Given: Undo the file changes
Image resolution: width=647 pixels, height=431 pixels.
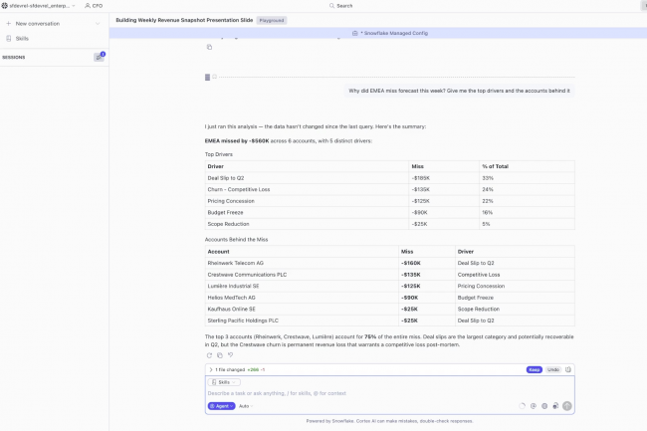Looking at the screenshot, I should click(x=552, y=369).
